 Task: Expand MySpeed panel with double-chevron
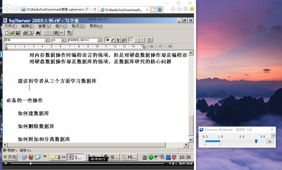273,135
